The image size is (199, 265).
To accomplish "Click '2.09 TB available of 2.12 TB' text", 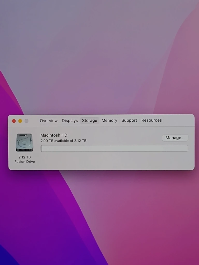I will (x=63, y=141).
